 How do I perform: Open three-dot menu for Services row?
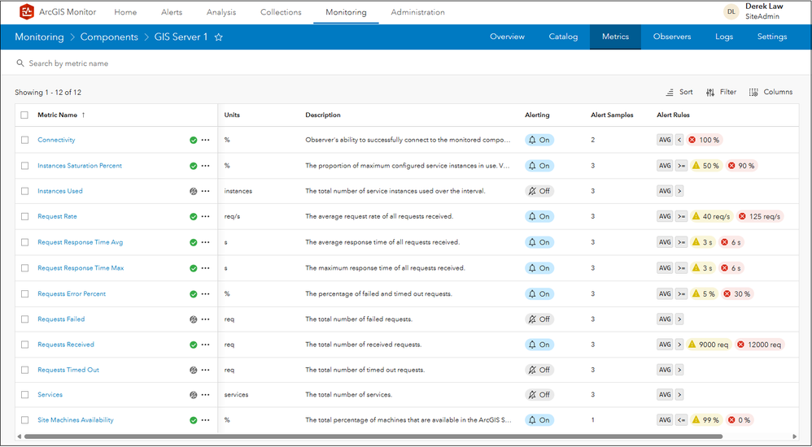pyautogui.click(x=206, y=395)
